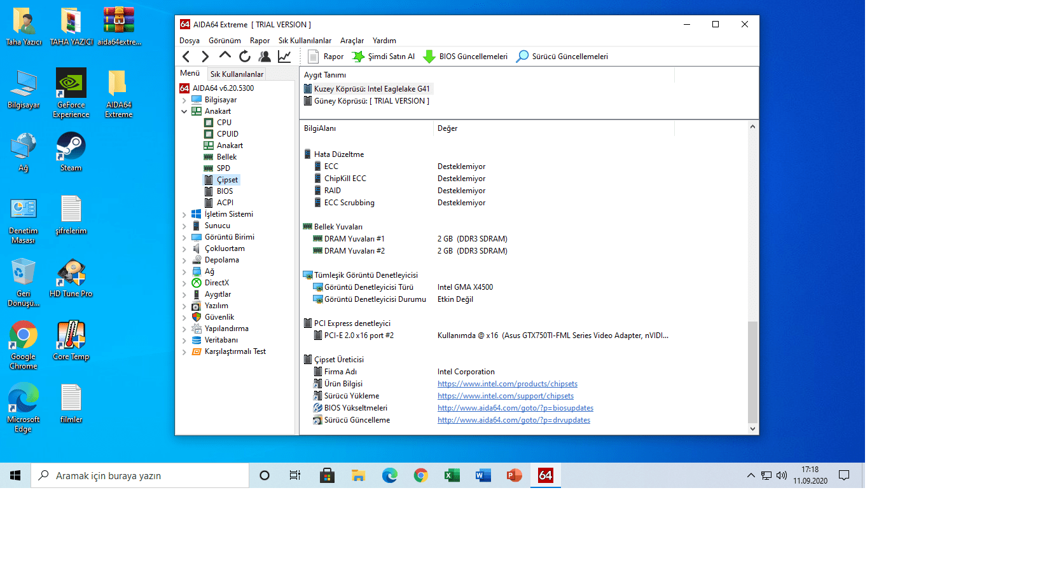Click the Rapor toolbar button

[x=326, y=57]
